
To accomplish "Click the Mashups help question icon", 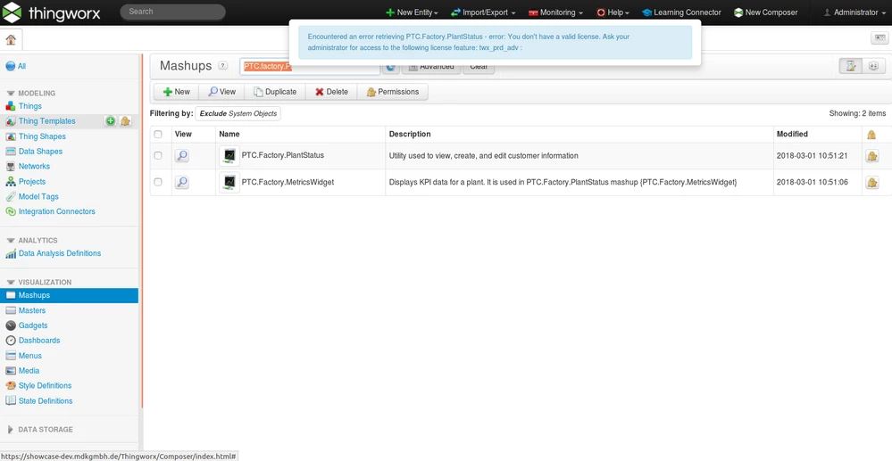I will 223,66.
